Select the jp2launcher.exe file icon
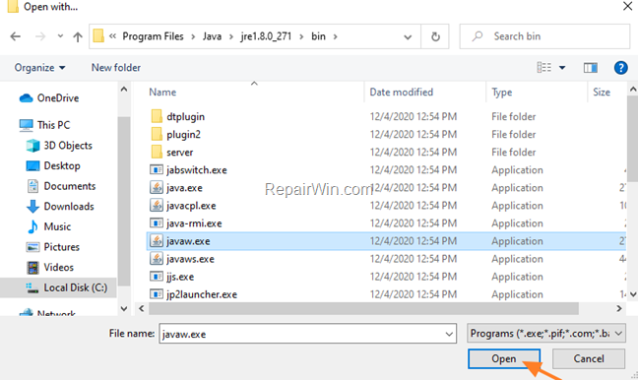 point(157,294)
